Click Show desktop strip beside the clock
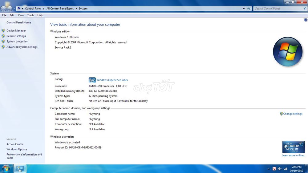Viewport: 308px width, 173px height. tap(306, 168)
